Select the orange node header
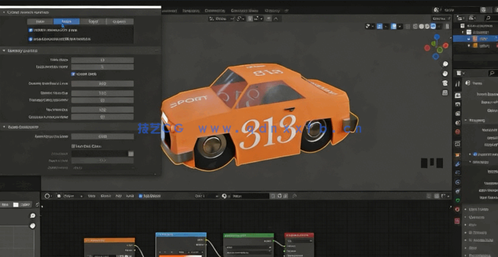The image size is (498, 257). click(110, 240)
